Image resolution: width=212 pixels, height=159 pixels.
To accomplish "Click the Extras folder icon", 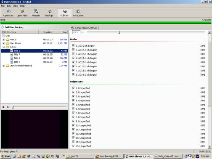I will click(x=8, y=47).
